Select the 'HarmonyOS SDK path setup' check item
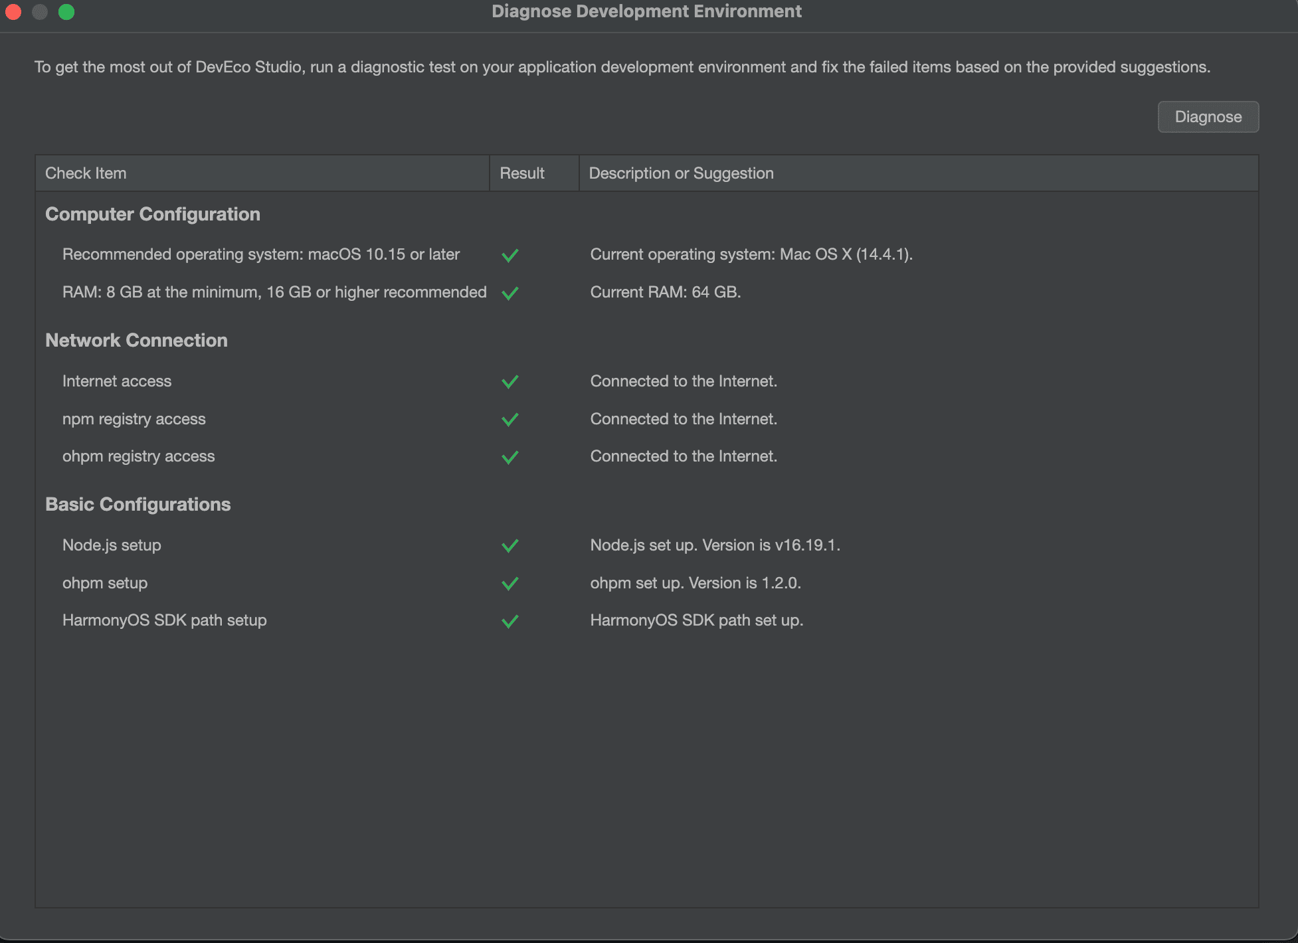The image size is (1298, 943). pos(165,620)
